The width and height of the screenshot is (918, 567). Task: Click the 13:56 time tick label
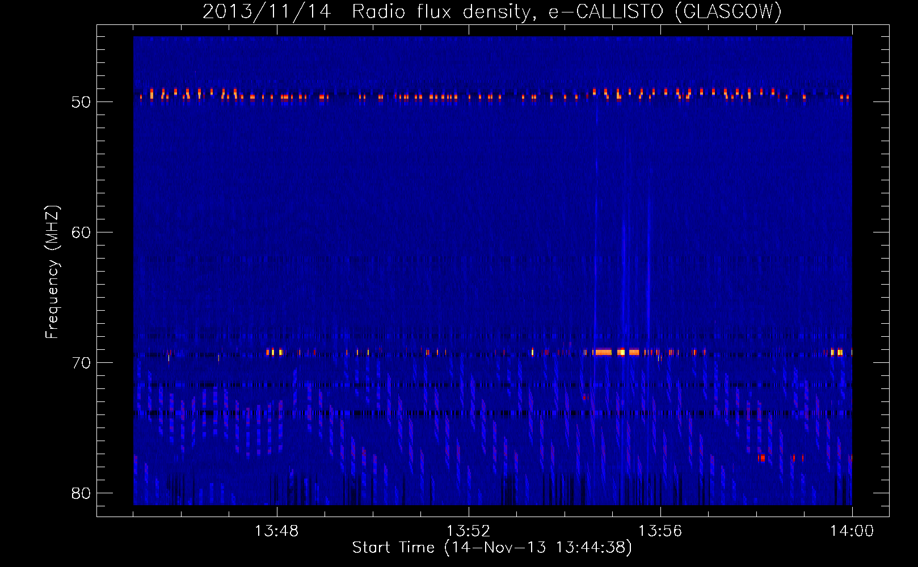(x=660, y=531)
